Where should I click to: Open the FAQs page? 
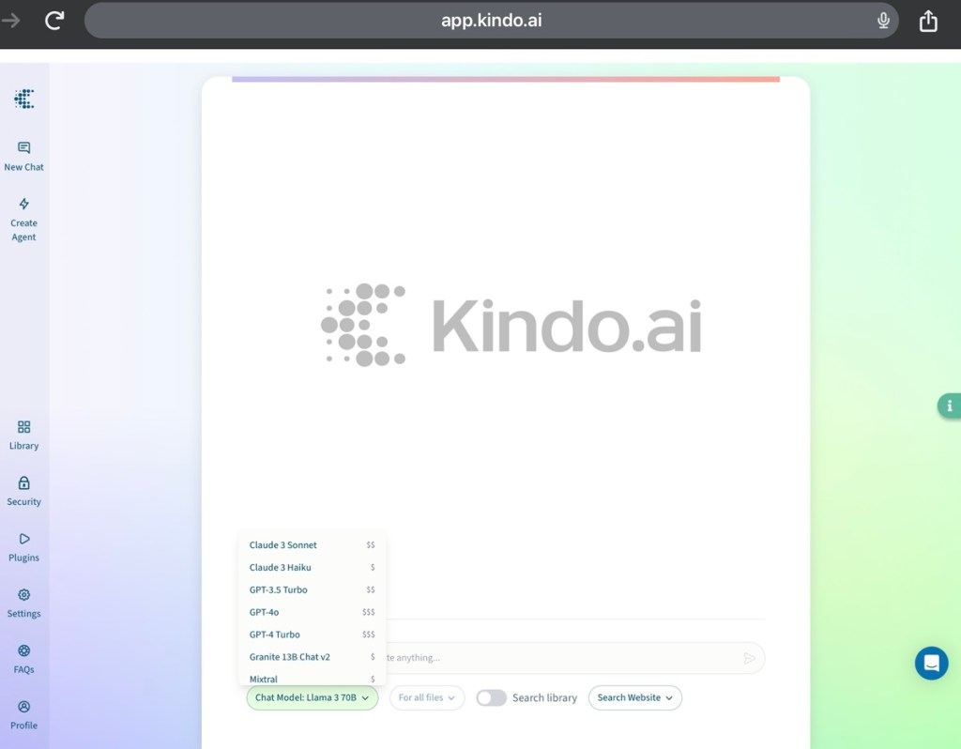(23, 657)
